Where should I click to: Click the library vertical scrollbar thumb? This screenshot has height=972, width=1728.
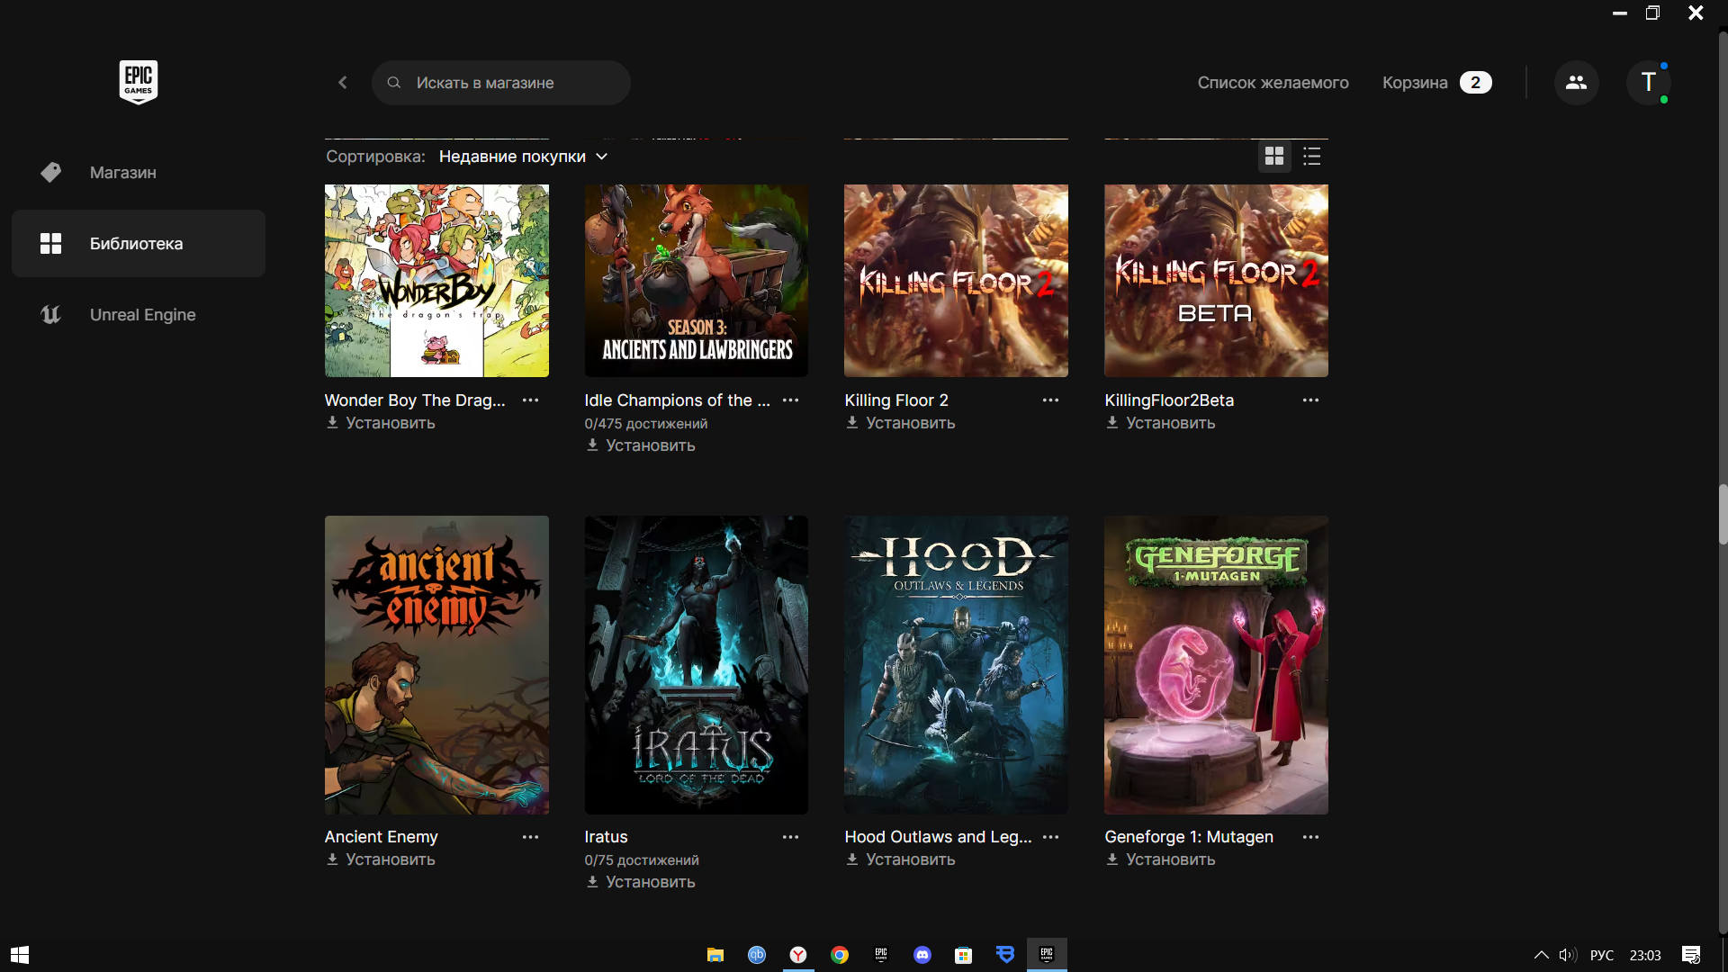(1723, 515)
